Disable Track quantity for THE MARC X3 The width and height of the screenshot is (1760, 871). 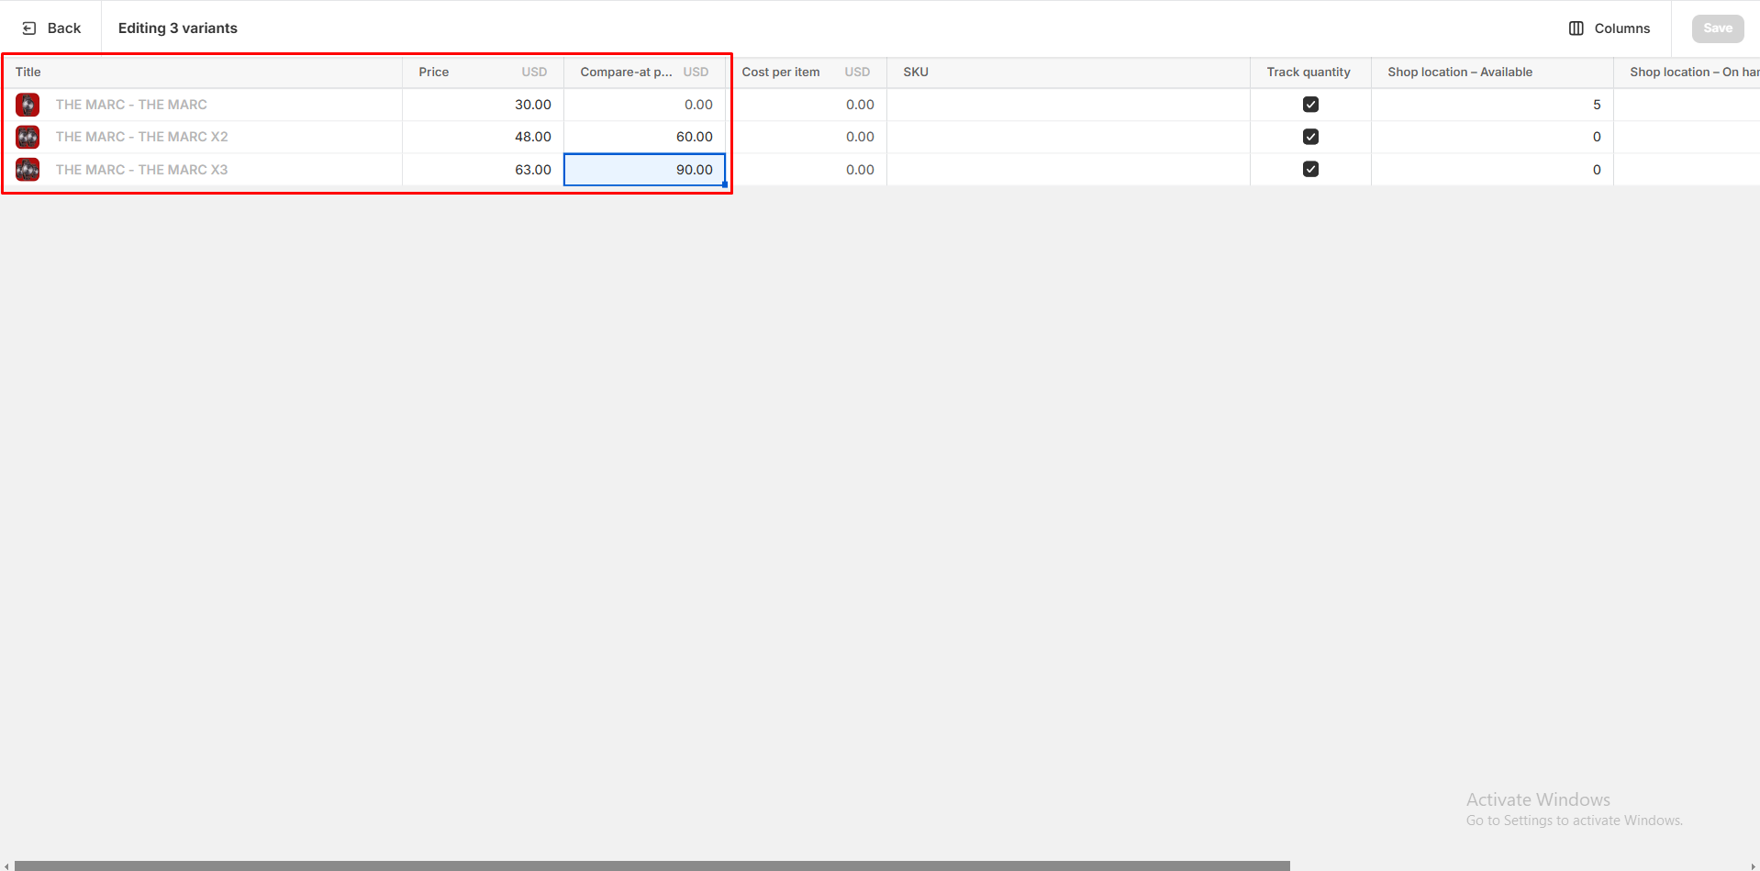(1309, 169)
